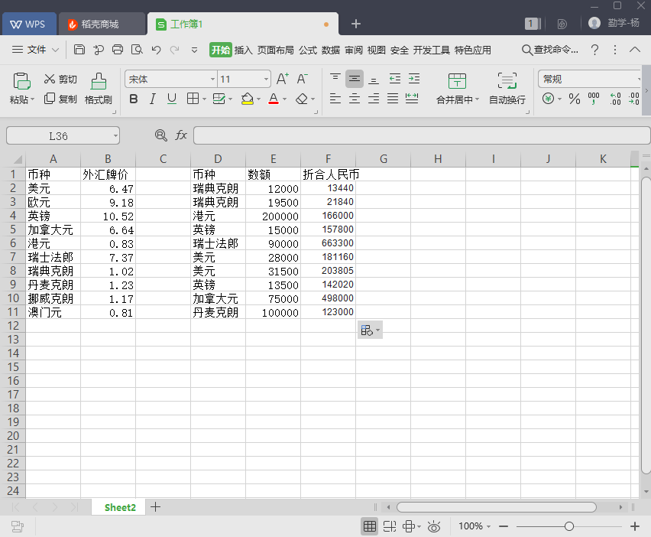Image resolution: width=651 pixels, height=537 pixels.
Task: Expand merge and center options arrow
Action: point(477,99)
